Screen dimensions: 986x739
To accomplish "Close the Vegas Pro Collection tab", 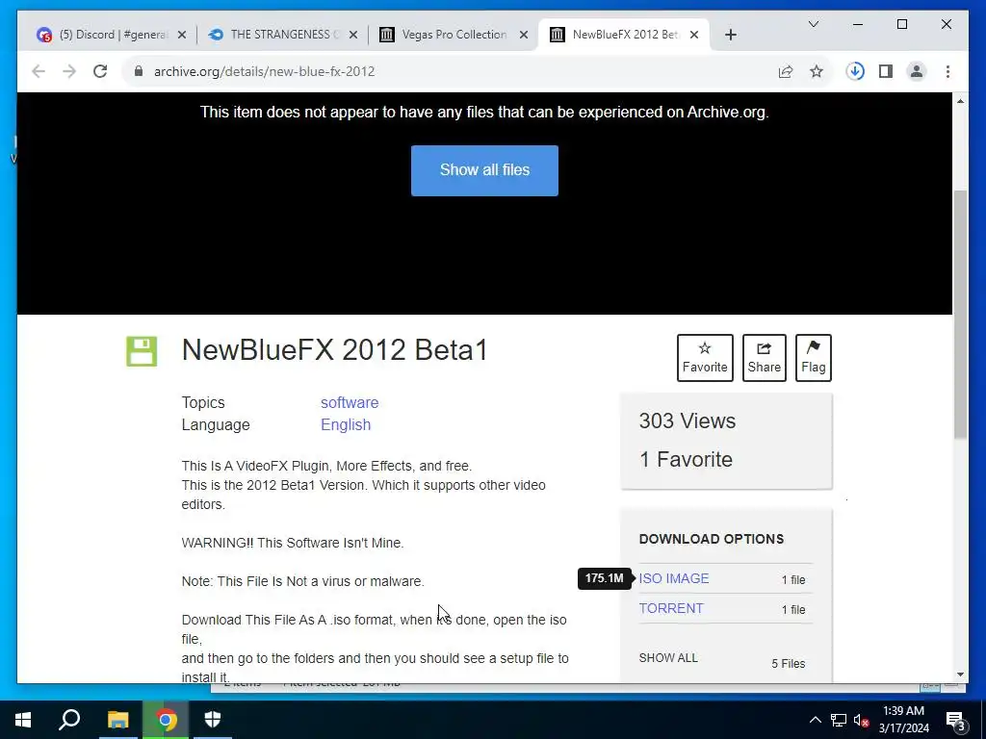I will coord(523,35).
